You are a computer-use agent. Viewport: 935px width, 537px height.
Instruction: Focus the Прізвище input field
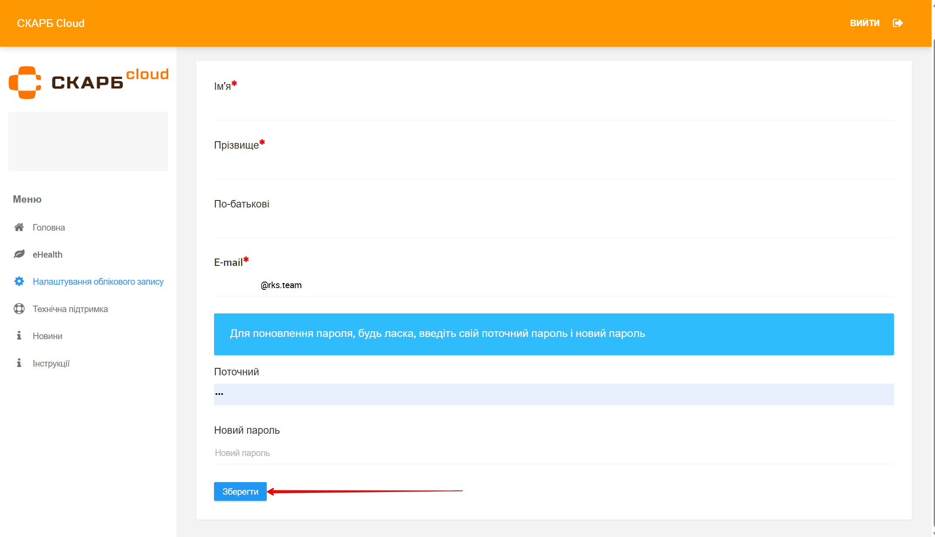point(554,168)
